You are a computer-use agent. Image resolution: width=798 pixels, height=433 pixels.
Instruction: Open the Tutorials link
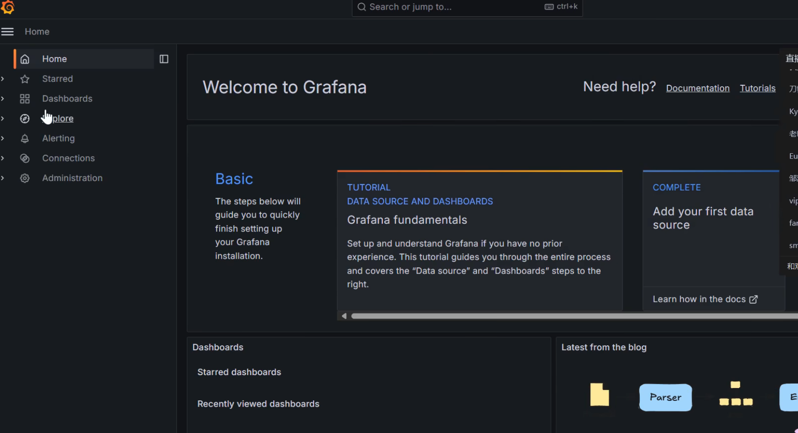click(x=758, y=88)
